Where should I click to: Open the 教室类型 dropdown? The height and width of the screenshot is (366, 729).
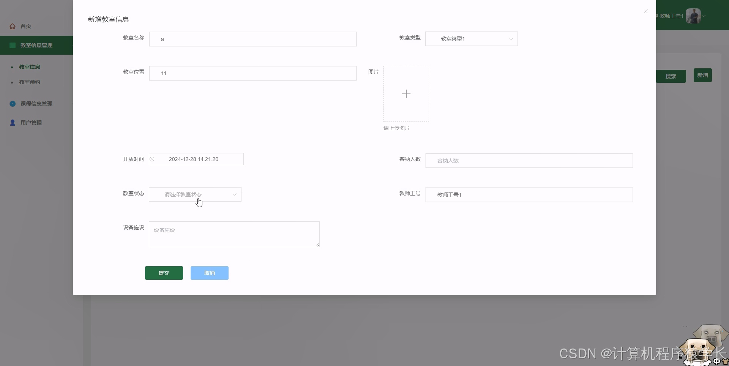[x=471, y=39]
